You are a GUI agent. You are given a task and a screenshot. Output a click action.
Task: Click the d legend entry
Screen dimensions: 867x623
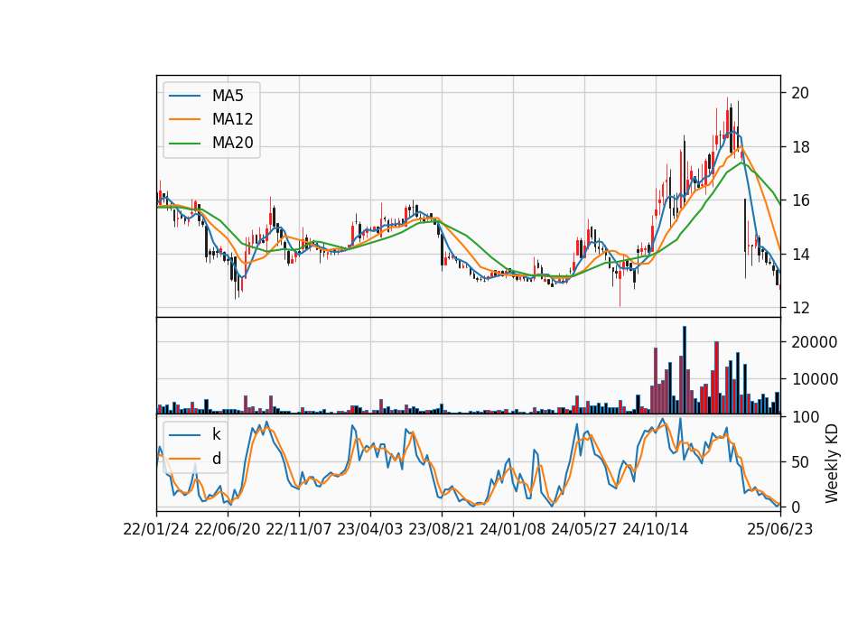tap(217, 459)
